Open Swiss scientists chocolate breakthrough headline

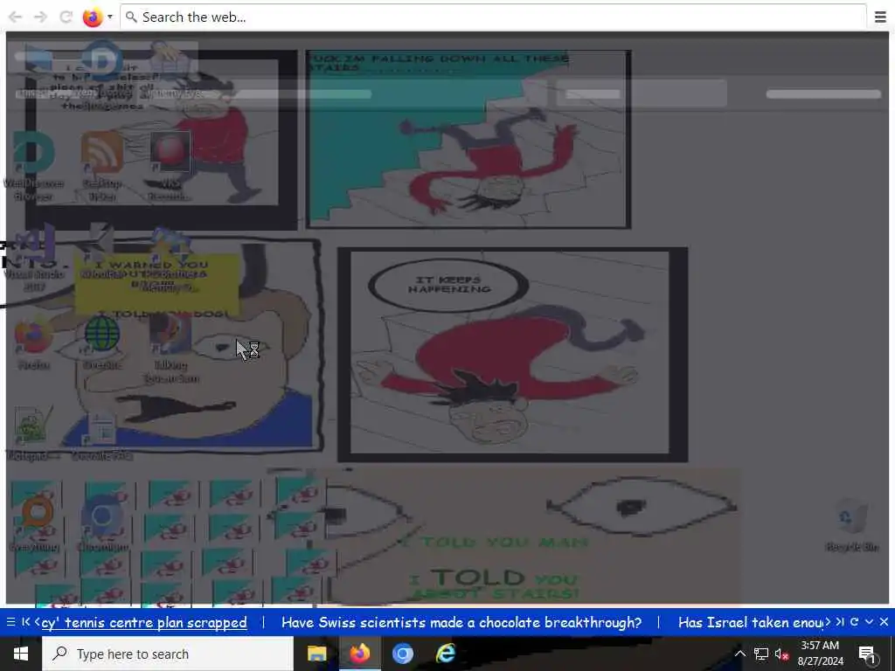pos(461,622)
